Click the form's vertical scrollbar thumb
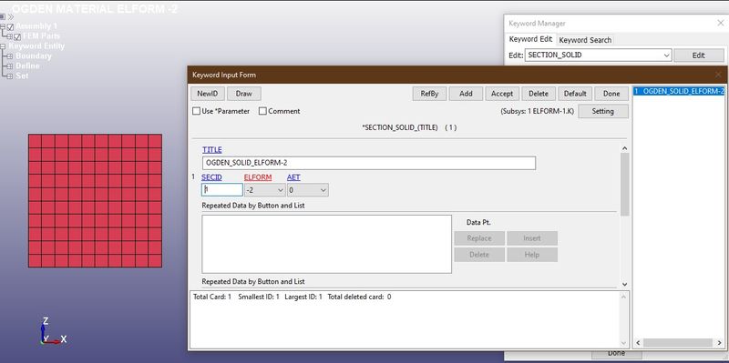 point(624,185)
